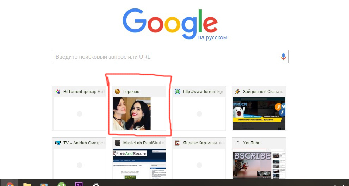Open uTorrent from the taskbar
Viewport: 349px width, 186px height.
click(62, 184)
